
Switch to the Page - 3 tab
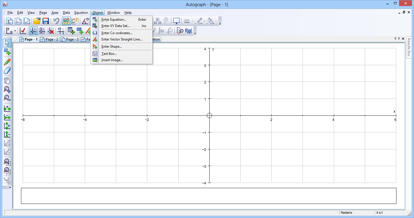[70, 39]
